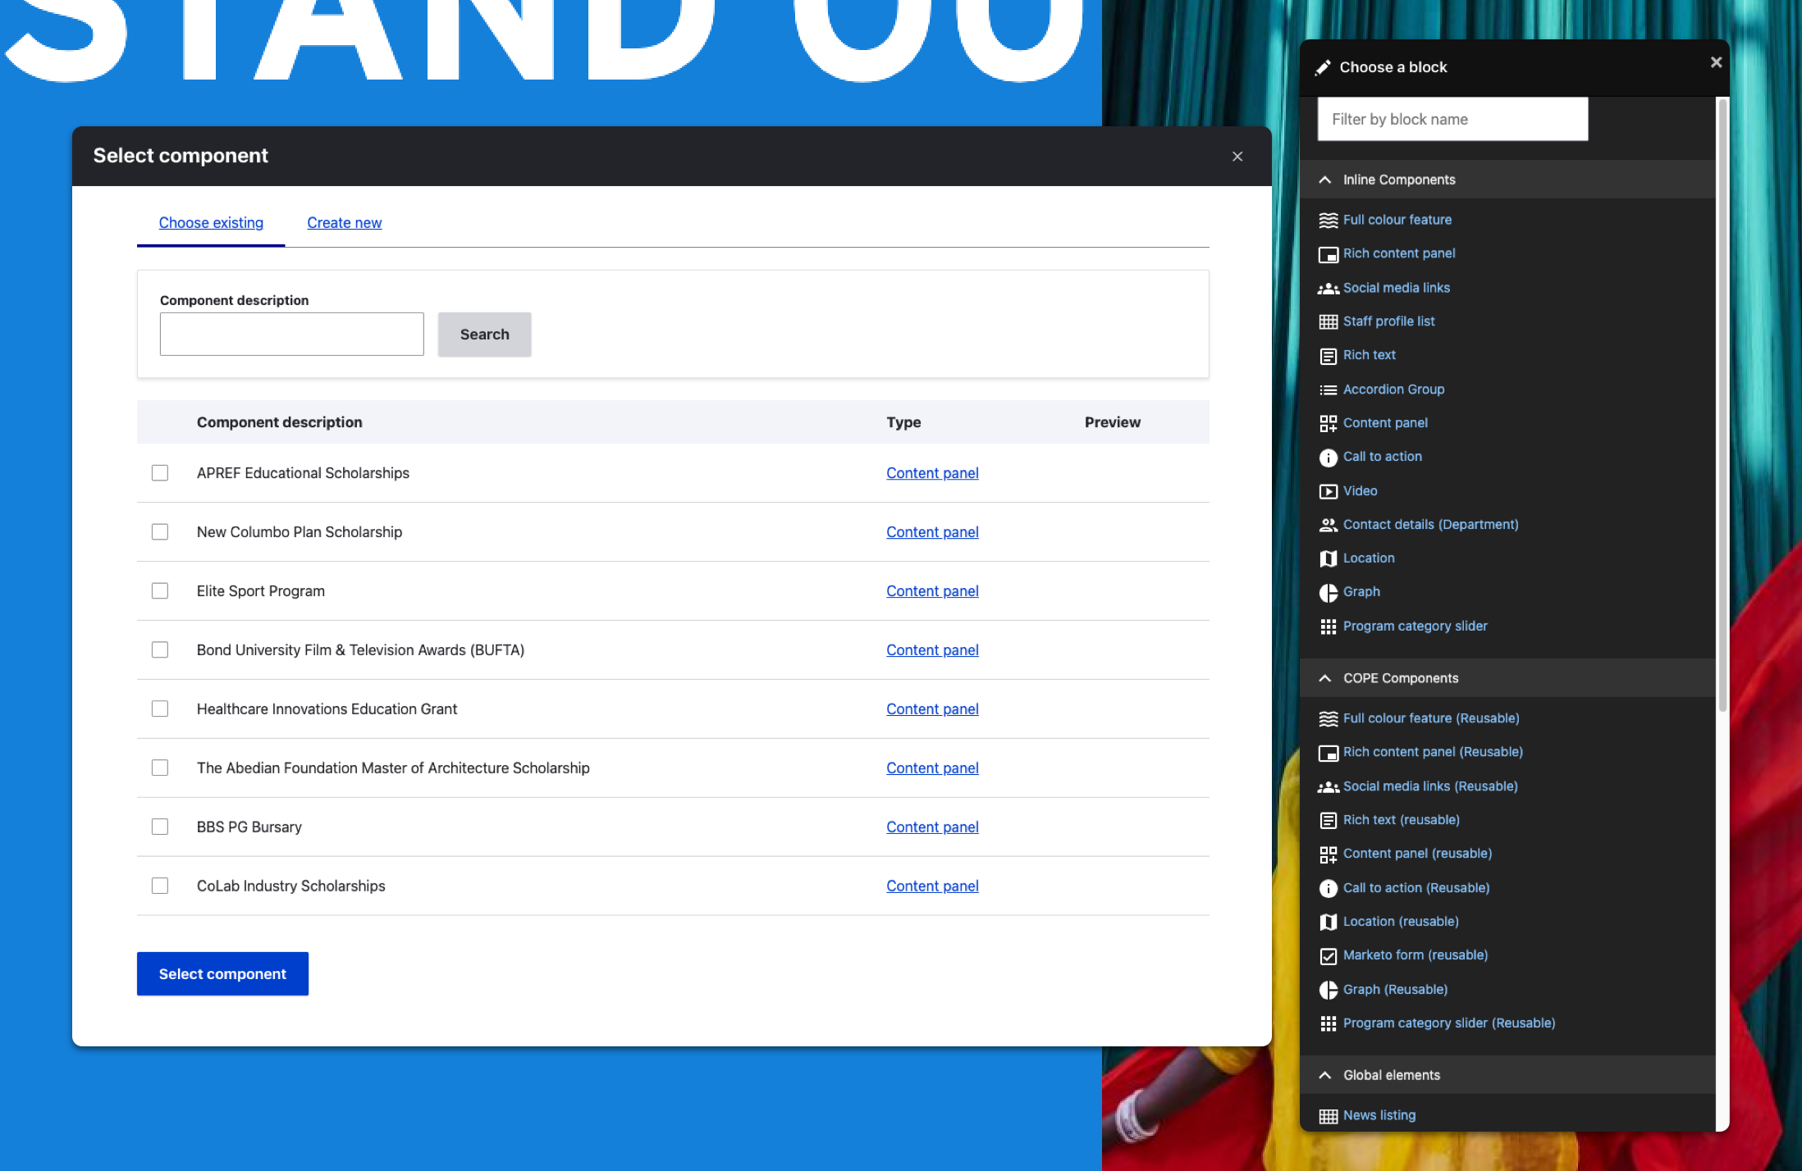1802x1171 pixels.
Task: Open the Choose existing tab
Action: (211, 223)
